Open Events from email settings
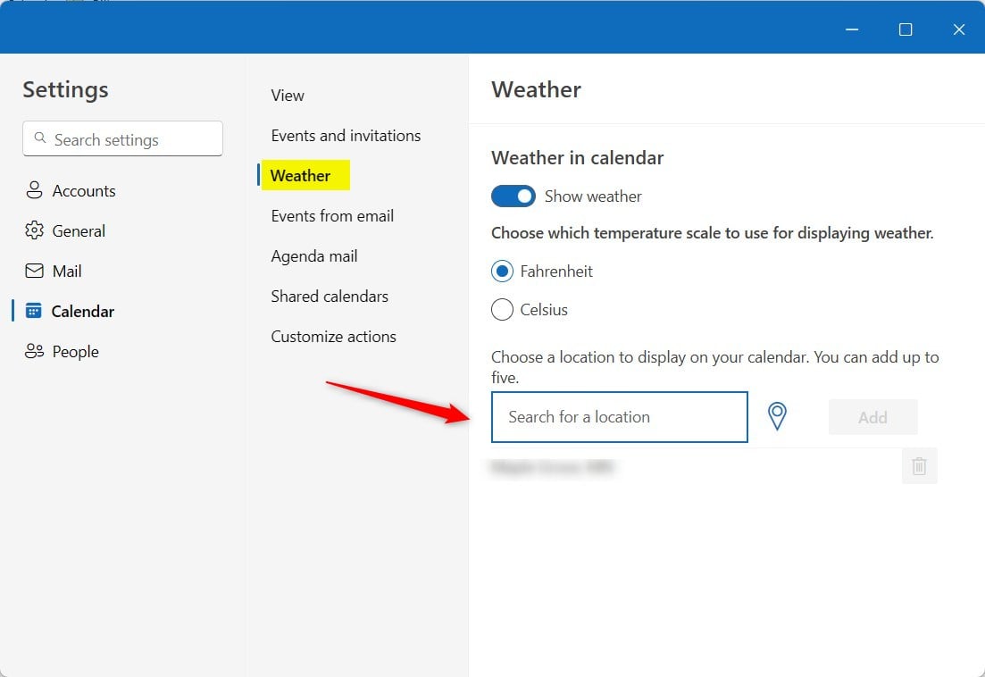985x677 pixels. click(x=332, y=216)
